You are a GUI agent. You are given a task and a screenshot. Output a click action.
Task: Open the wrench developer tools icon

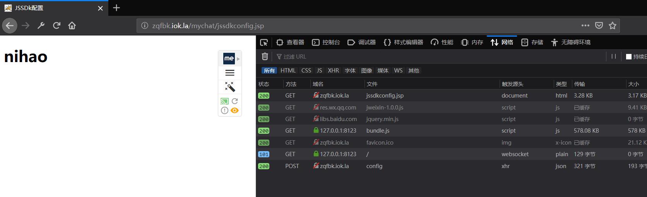[x=41, y=26]
